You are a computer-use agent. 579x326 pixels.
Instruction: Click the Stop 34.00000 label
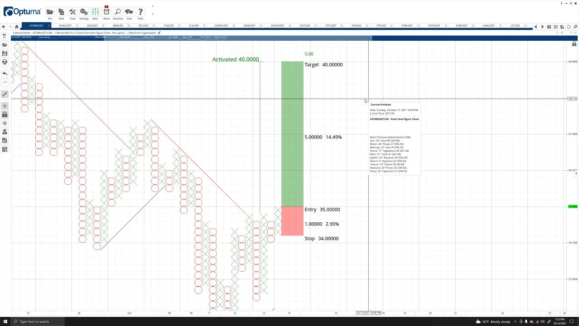321,239
